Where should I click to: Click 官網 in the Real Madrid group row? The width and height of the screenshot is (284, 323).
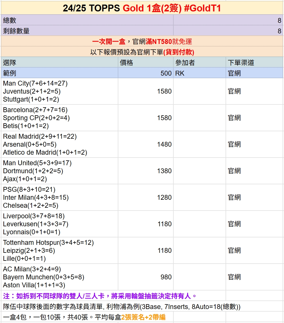pos(254,144)
